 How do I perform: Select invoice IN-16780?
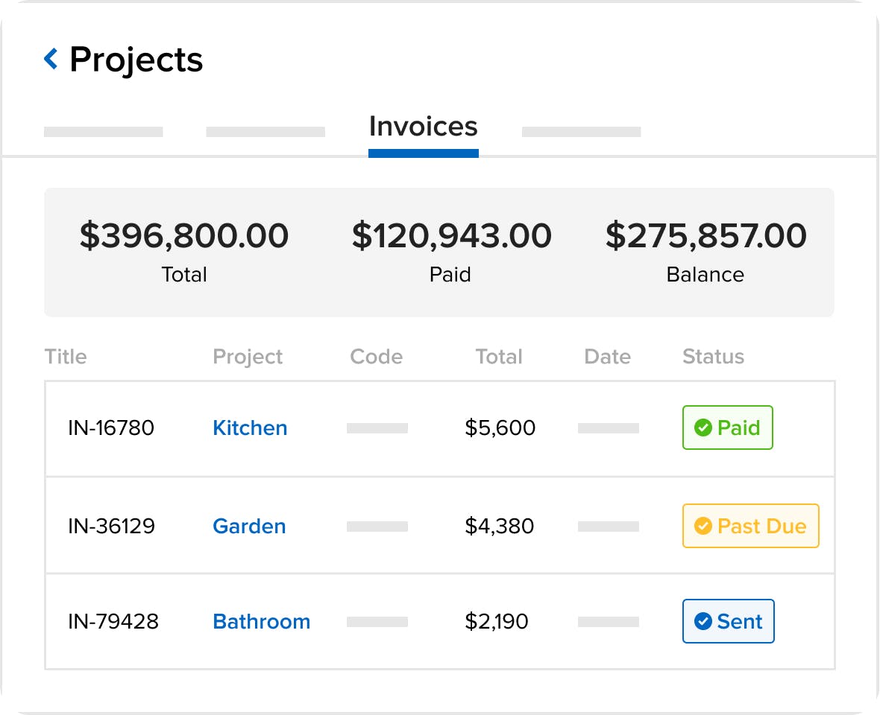(x=111, y=428)
